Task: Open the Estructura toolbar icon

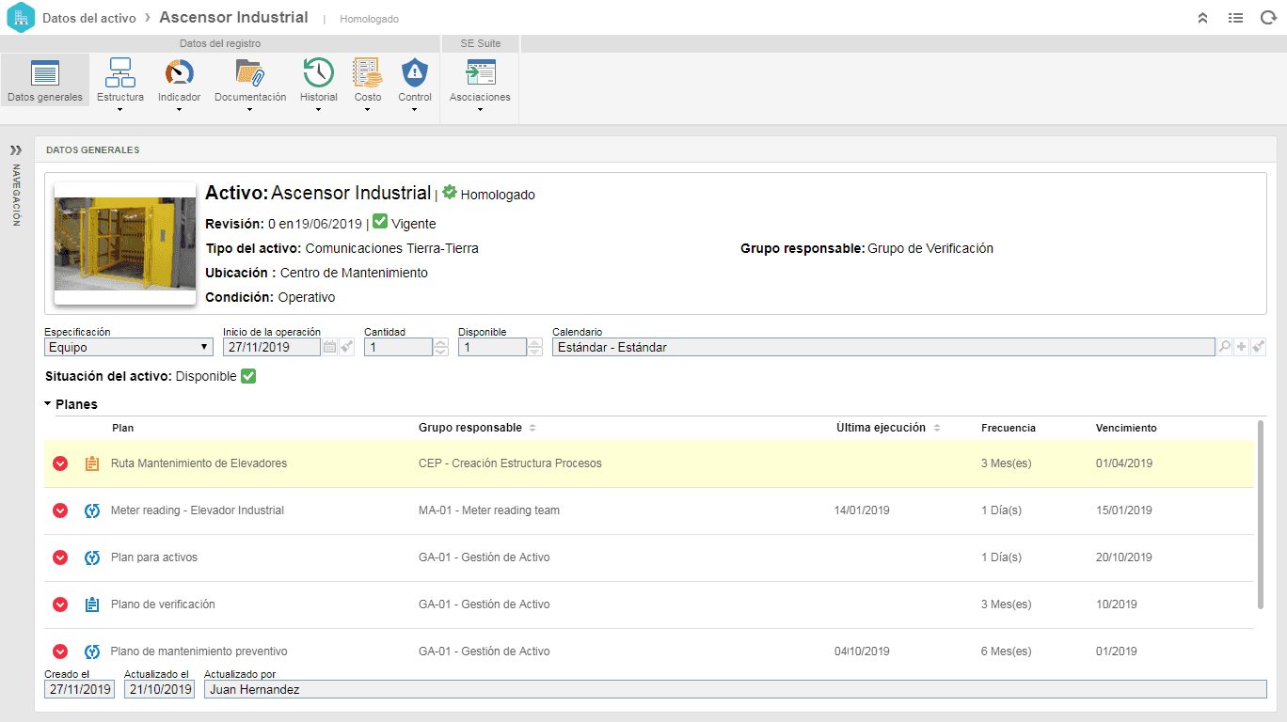Action: pyautogui.click(x=120, y=72)
